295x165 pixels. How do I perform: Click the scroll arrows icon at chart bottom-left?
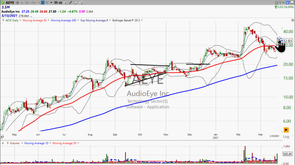(2, 137)
